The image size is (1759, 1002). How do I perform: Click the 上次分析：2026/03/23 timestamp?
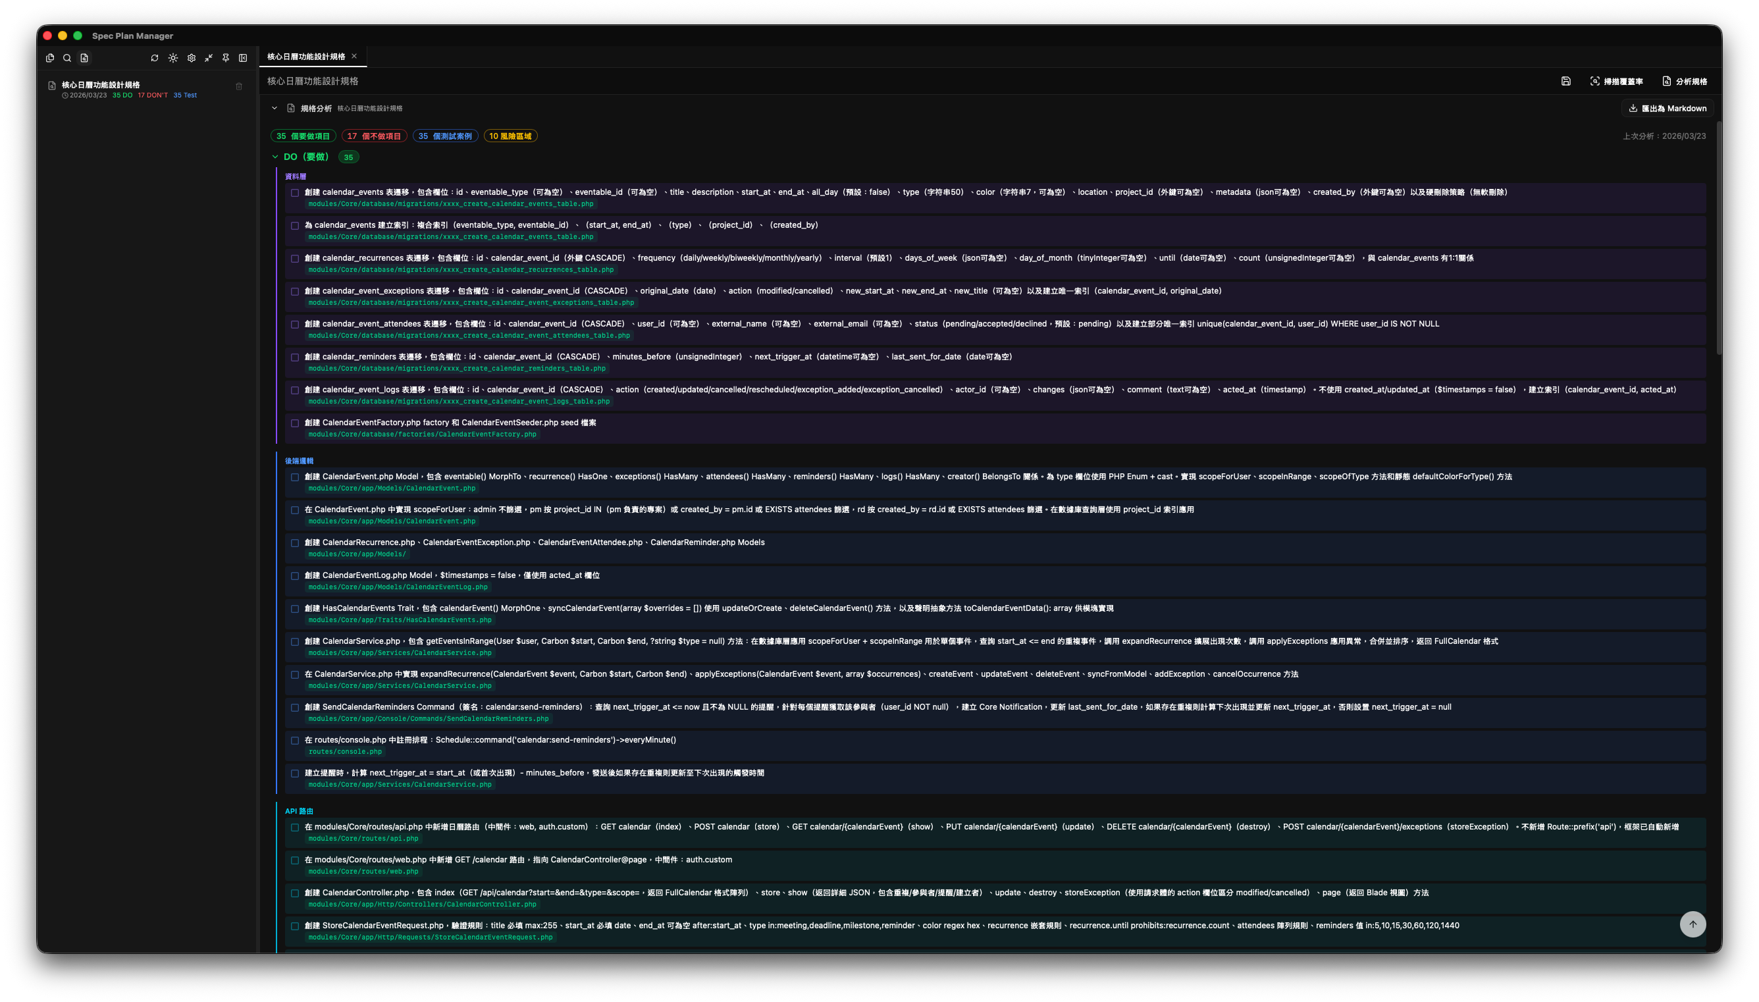1664,136
